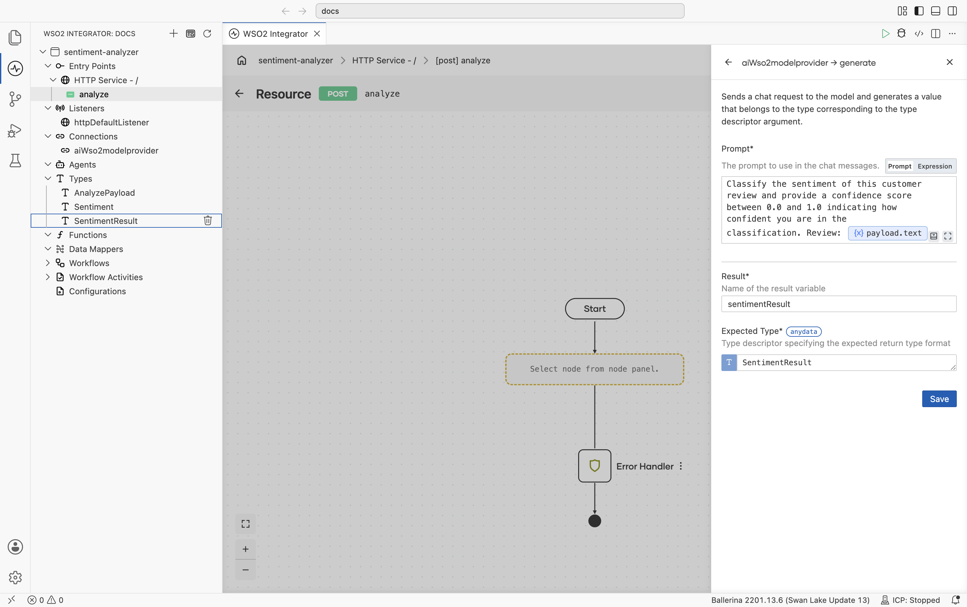Collapse the Connections section

48,136
